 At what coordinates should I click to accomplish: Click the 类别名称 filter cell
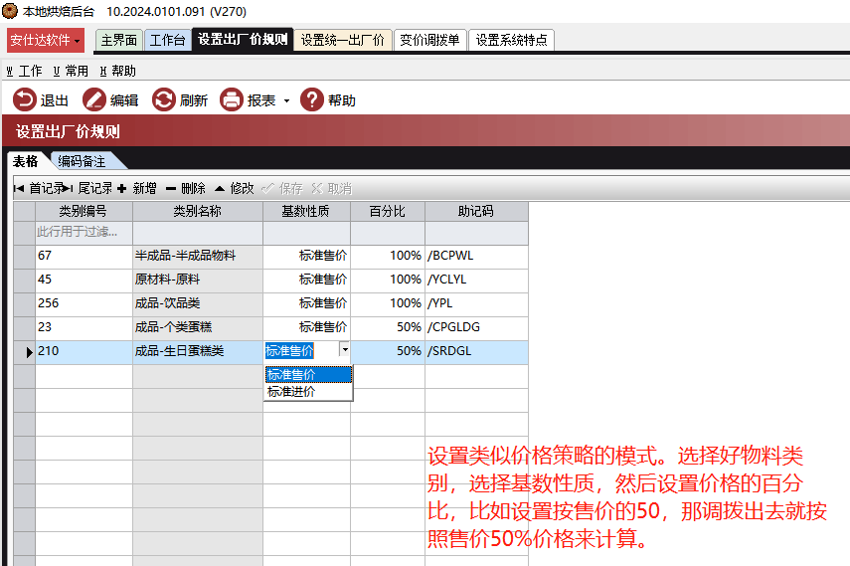tap(198, 232)
